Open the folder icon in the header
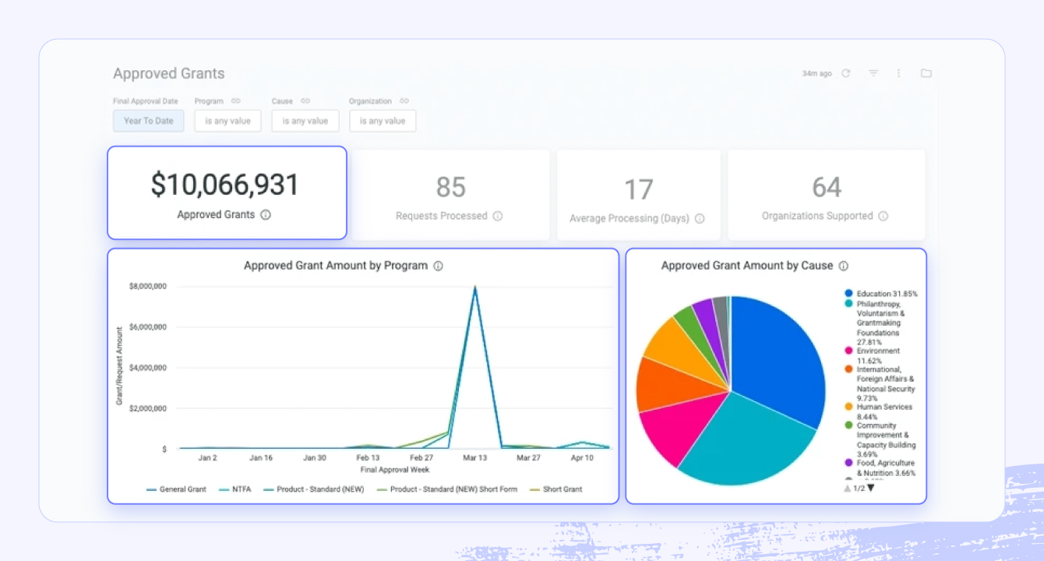The width and height of the screenshot is (1044, 561). [926, 72]
